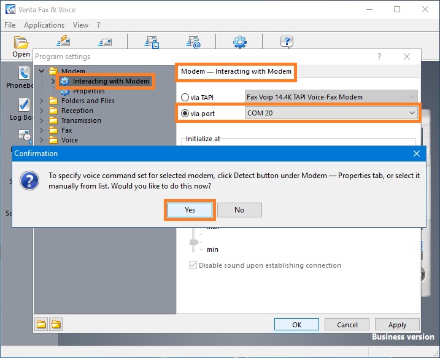
Task: Select the Transmission tree item label
Action: tap(81, 120)
